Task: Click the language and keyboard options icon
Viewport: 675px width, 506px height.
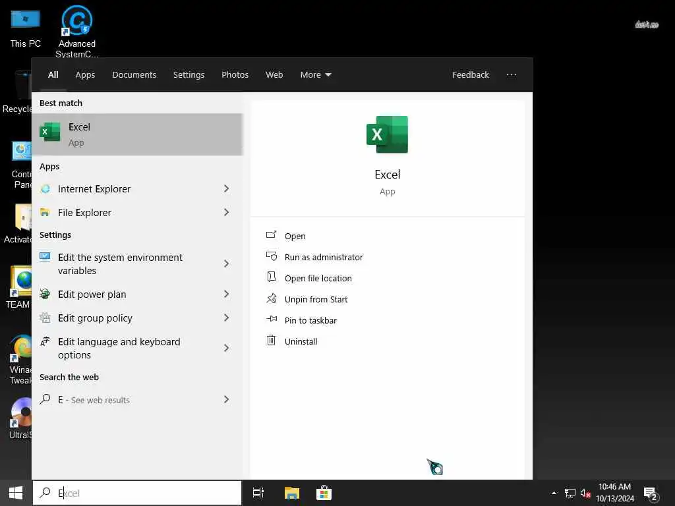Action: (45, 342)
